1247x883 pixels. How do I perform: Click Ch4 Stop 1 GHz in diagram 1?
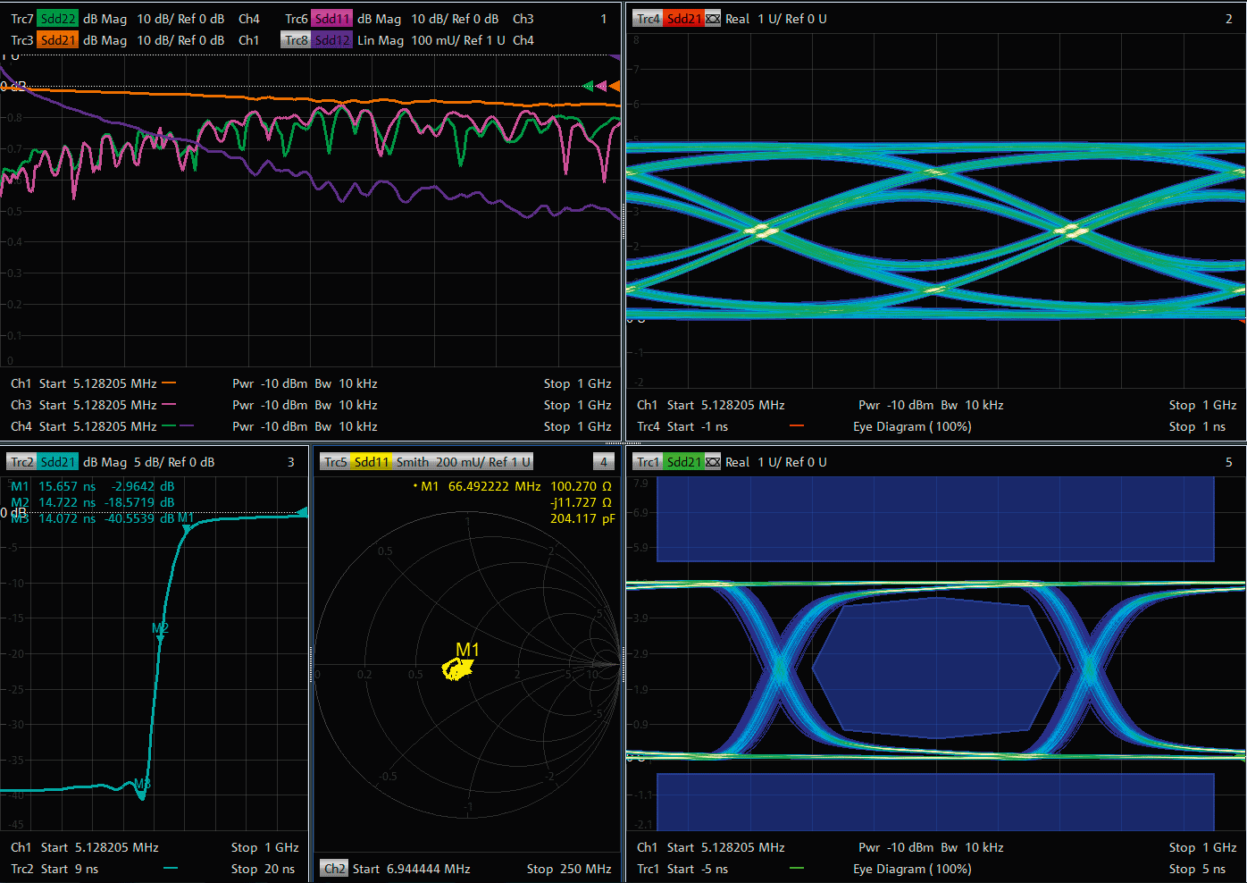[577, 426]
